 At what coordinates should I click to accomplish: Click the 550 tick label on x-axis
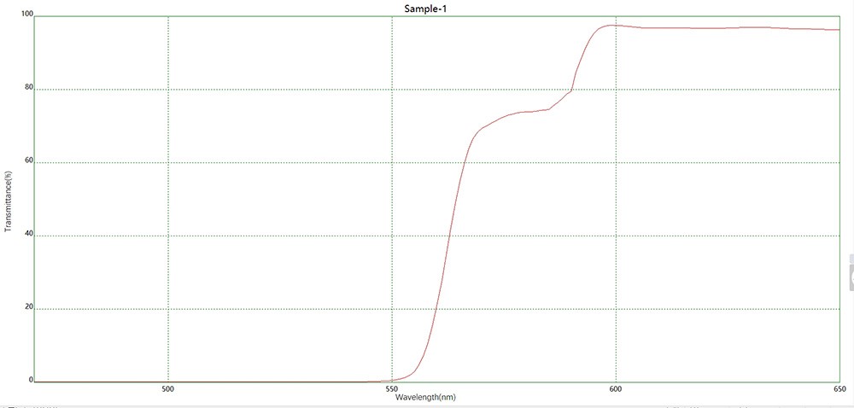tap(392, 389)
